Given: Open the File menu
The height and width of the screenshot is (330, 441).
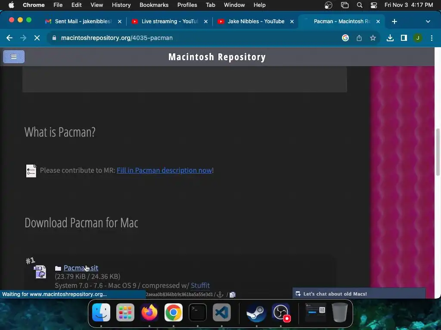Looking at the screenshot, I should [x=58, y=5].
